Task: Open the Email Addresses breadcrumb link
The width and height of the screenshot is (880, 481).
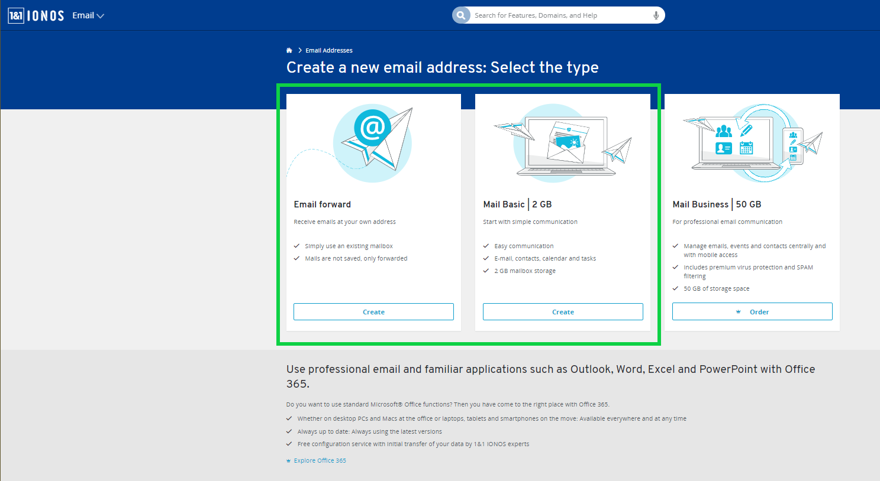Action: tap(329, 50)
